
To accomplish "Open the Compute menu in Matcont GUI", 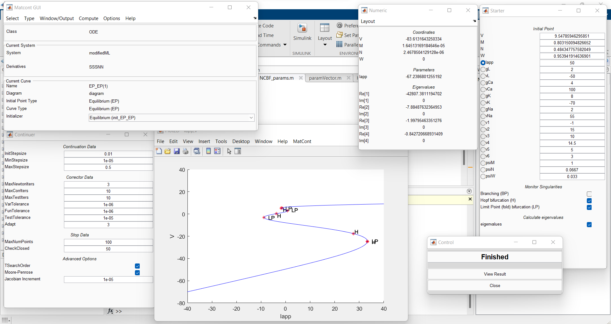I will point(88,18).
